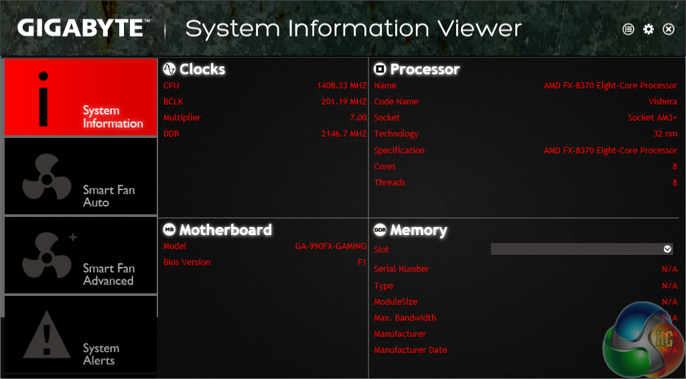Click the Bios Version label
The width and height of the screenshot is (686, 379).
click(x=187, y=262)
